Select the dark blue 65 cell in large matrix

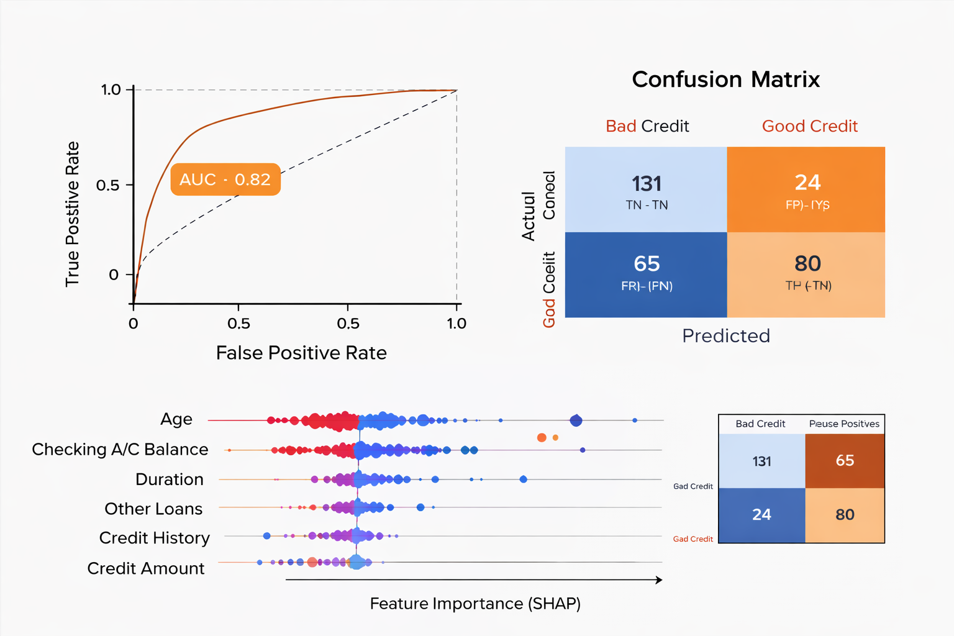[646, 275]
